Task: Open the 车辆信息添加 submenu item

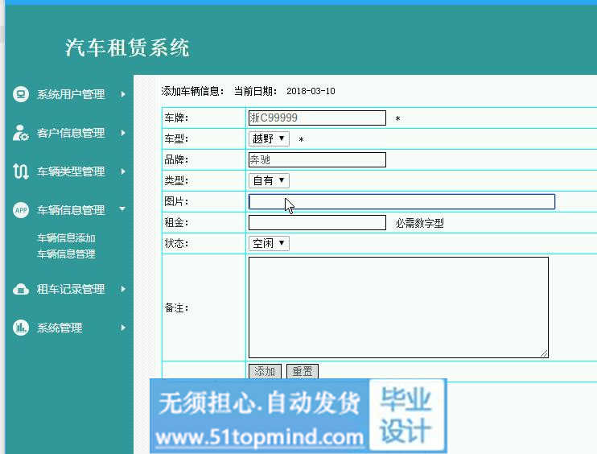Action: 66,238
